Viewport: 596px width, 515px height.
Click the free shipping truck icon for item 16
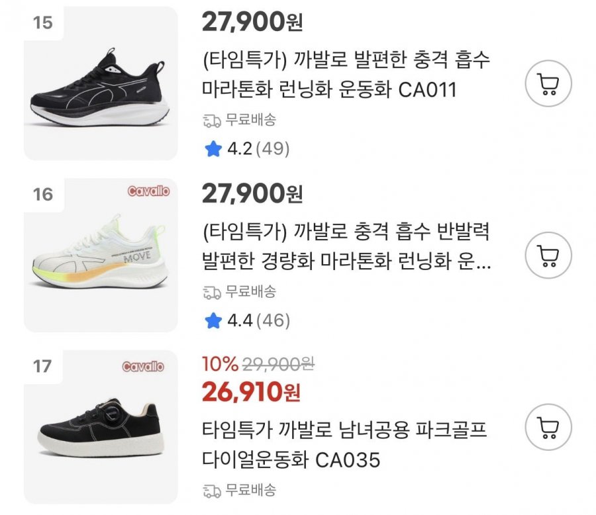pyautogui.click(x=212, y=292)
